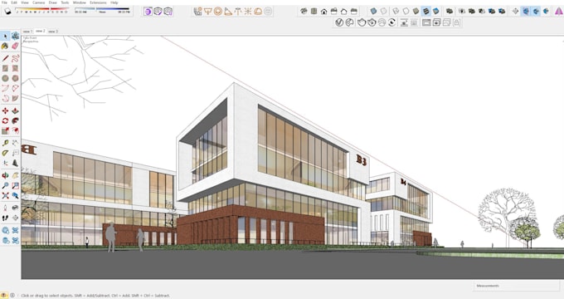Select the arrow Select tool
564x299 pixels.
coord(5,36)
